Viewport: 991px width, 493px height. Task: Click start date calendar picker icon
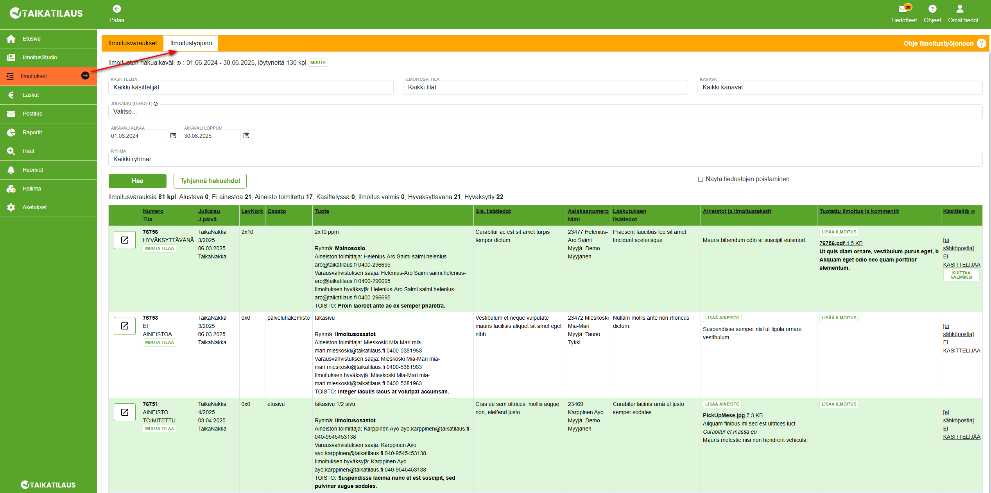tap(173, 135)
